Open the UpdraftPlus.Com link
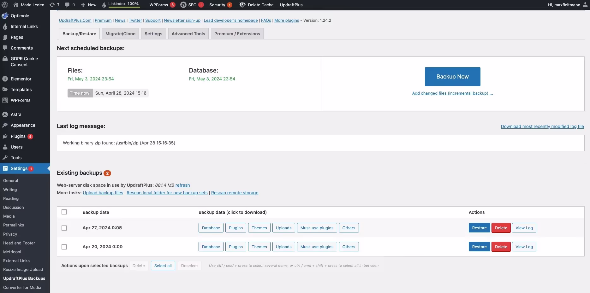 pyautogui.click(x=75, y=21)
